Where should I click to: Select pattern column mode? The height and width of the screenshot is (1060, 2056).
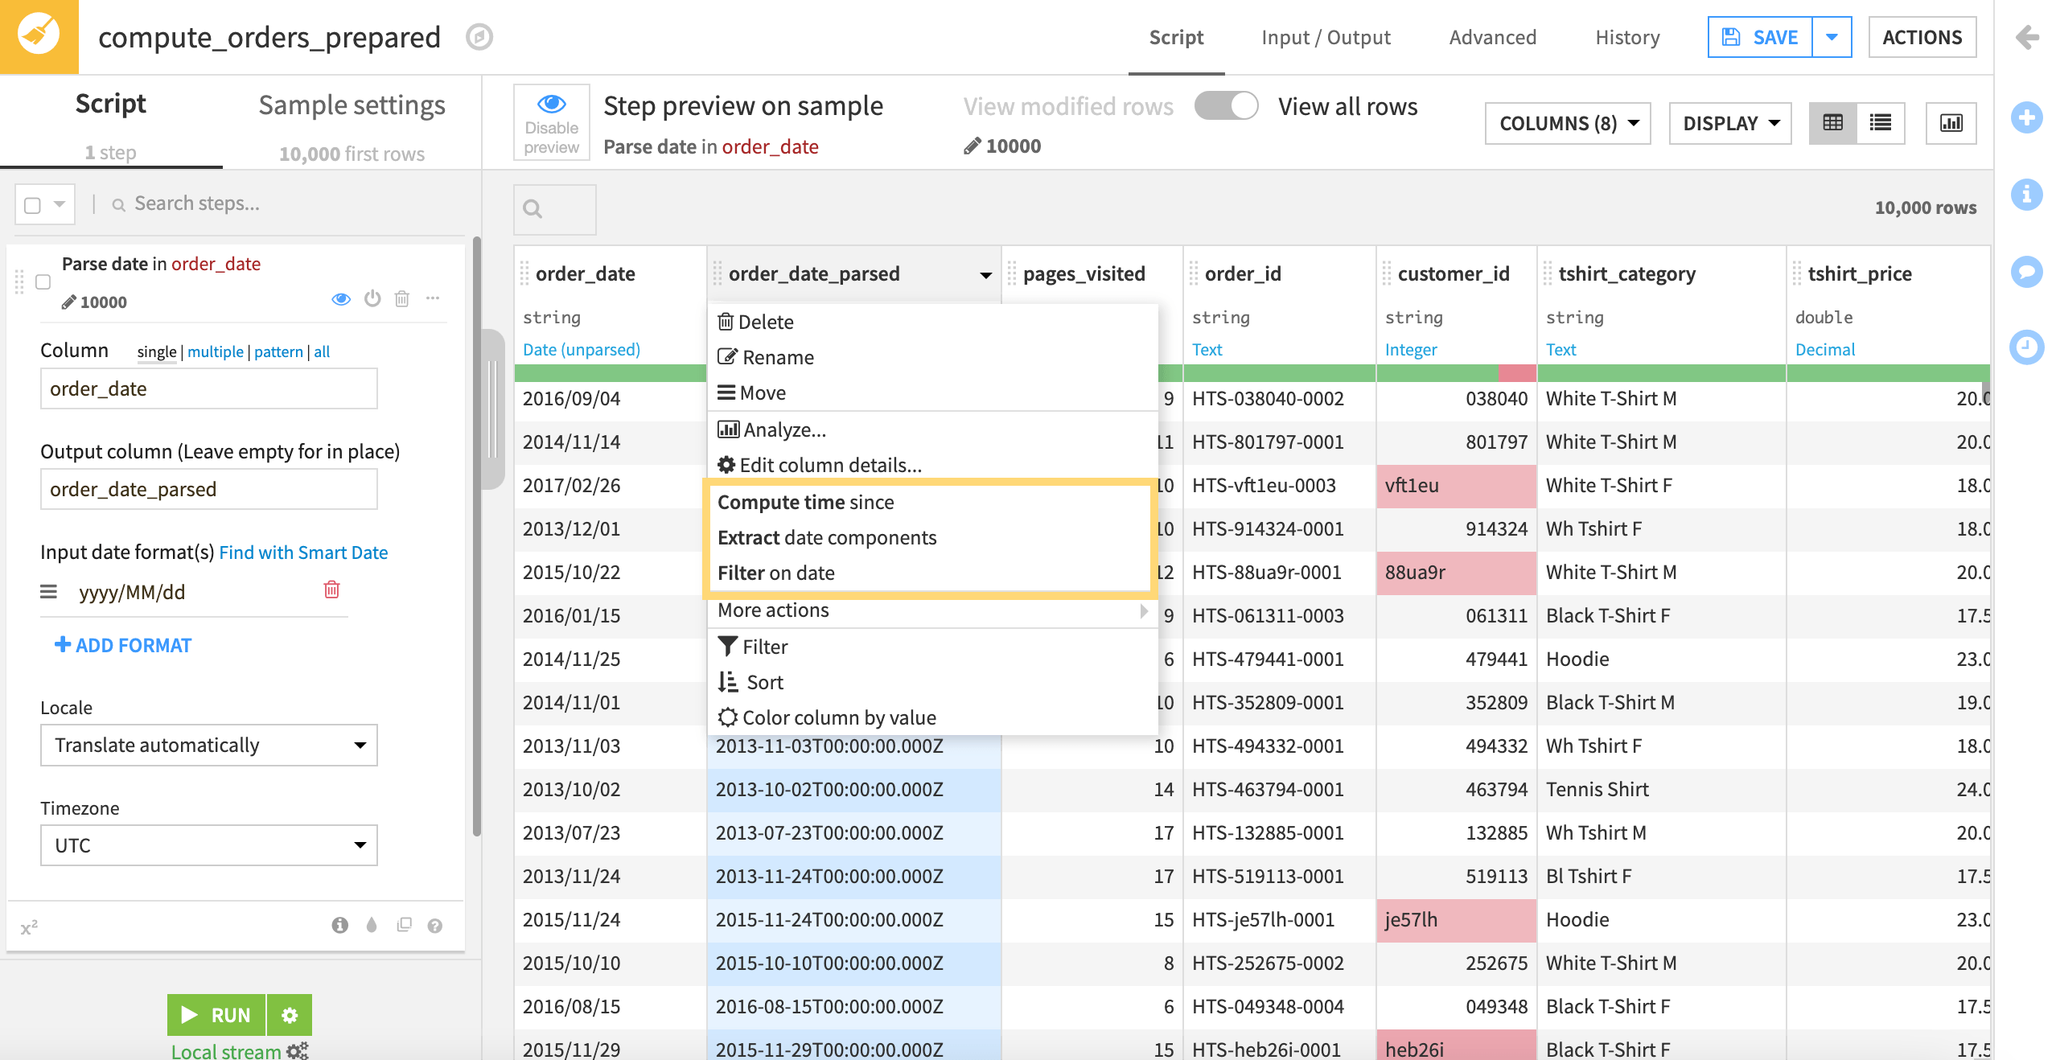[x=278, y=351]
